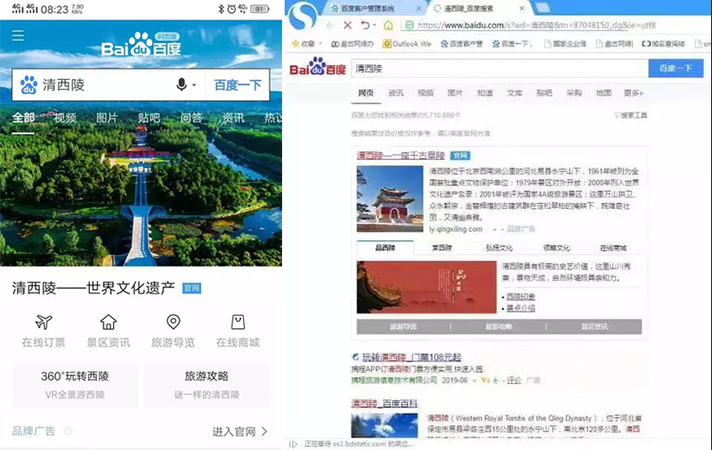Open the hamburger menu on mobile Baidu
Image resolution: width=712 pixels, height=450 pixels.
[18, 36]
